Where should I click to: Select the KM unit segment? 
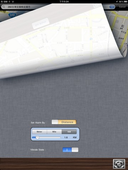69,132
